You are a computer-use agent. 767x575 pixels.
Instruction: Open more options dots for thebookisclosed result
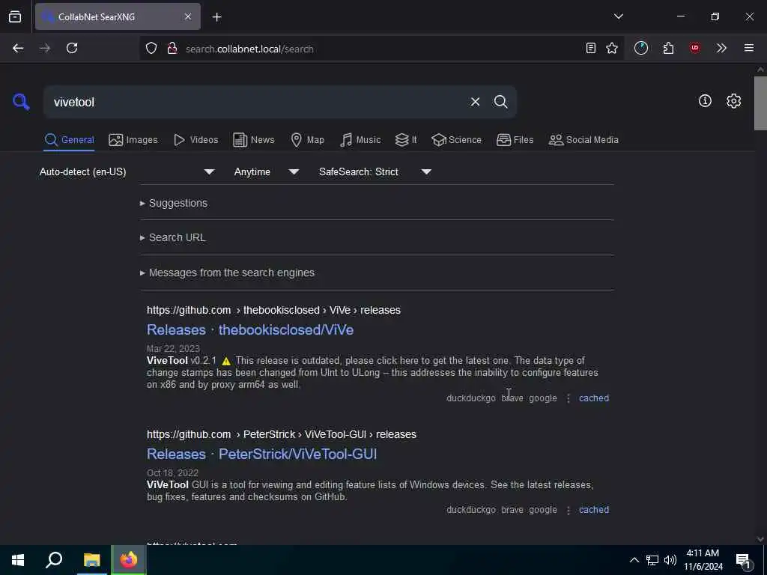568,398
